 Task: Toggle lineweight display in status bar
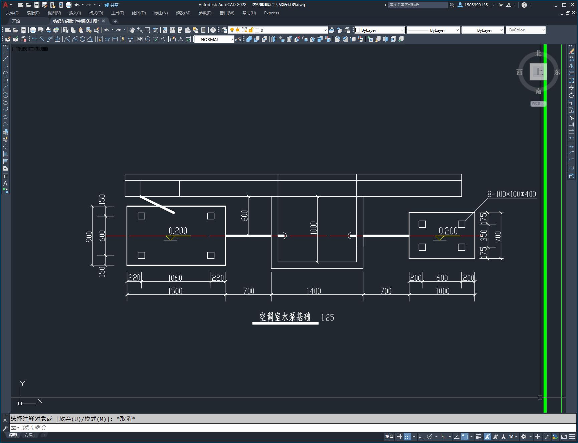[x=478, y=436]
